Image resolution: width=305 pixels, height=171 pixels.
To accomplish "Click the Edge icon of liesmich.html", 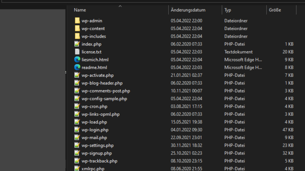I will (77, 59).
